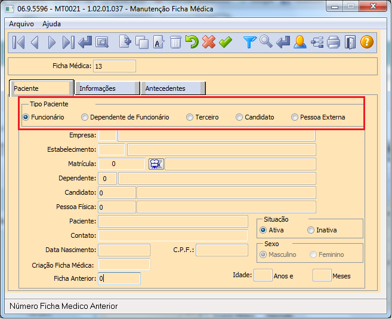Image resolution: width=392 pixels, height=319 pixels.
Task: Click the Empresa code field
Action: [x=107, y=136]
